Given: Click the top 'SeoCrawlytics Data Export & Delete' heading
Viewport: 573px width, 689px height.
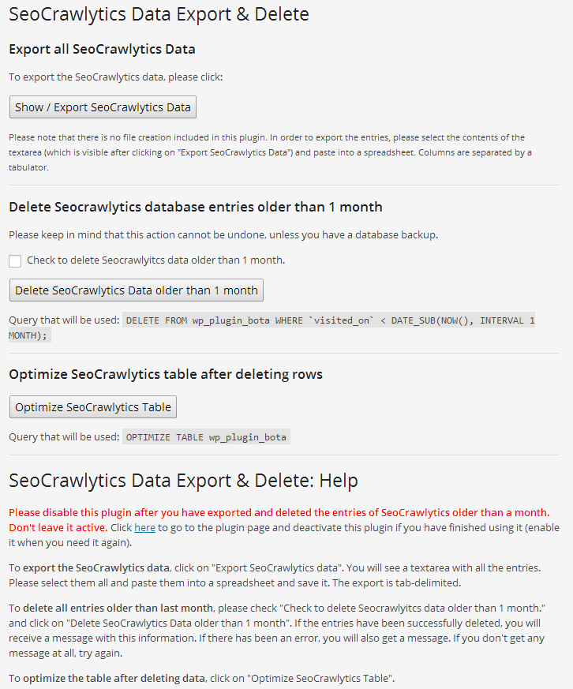Looking at the screenshot, I should tap(159, 14).
